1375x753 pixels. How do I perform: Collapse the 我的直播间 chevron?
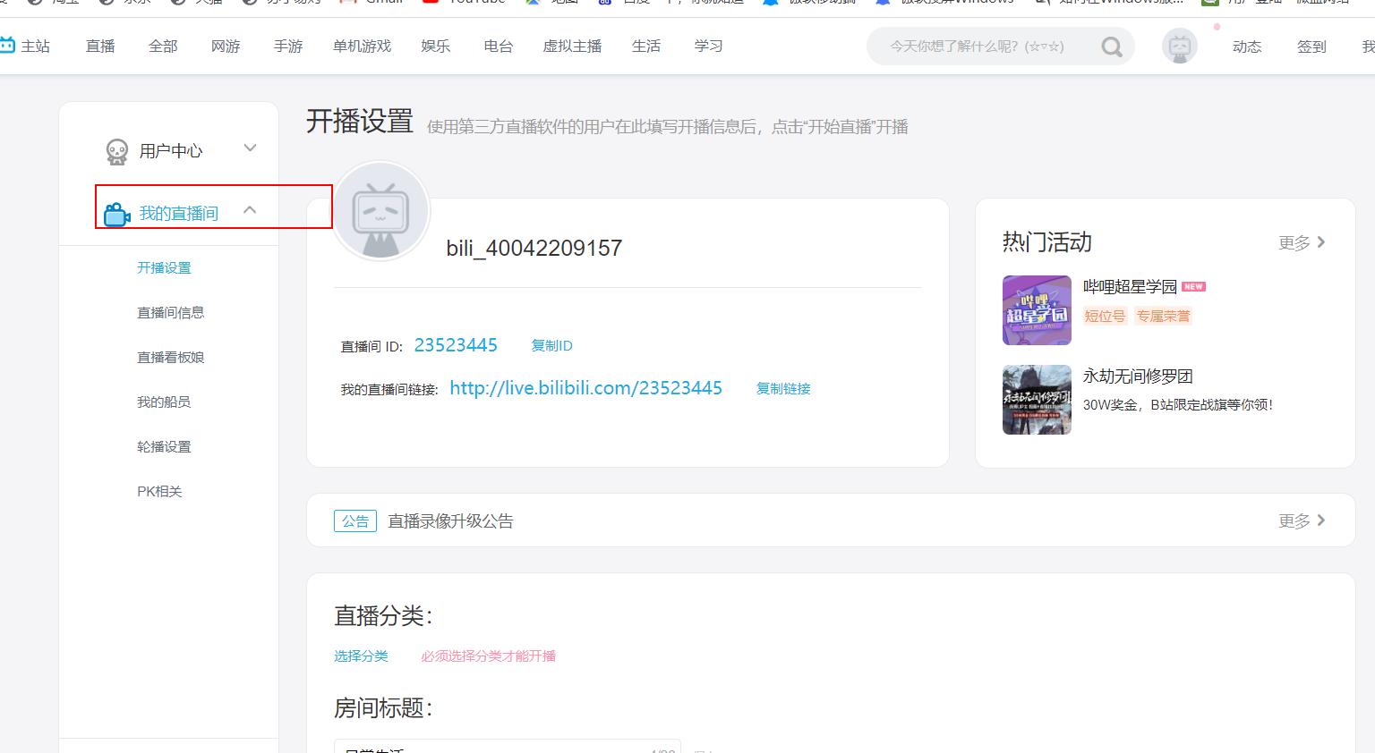pos(250,210)
